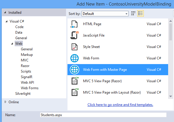Click the Name field containing Students.aspx
174x122 pixels.
103,115
